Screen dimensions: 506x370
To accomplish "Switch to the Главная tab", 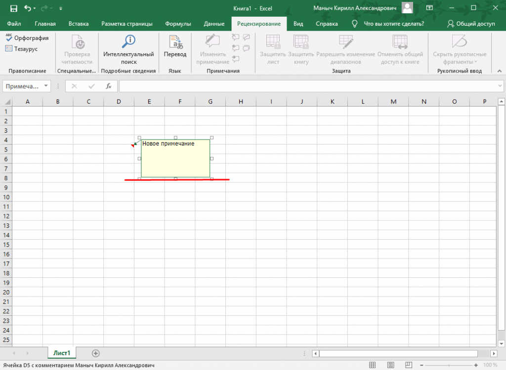I will 45,24.
